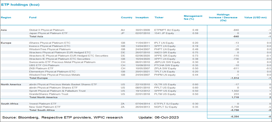Click the management fee value '0.73'
The height and width of the screenshot is (122, 272).
pyautogui.click(x=195, y=56)
